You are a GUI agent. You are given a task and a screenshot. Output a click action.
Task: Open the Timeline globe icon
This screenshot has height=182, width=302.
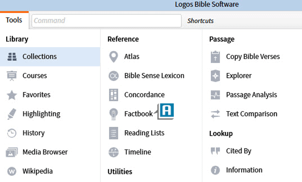[113, 152]
